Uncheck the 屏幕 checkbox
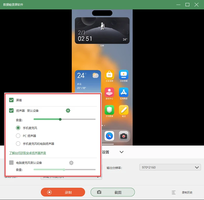 [x=11, y=100]
